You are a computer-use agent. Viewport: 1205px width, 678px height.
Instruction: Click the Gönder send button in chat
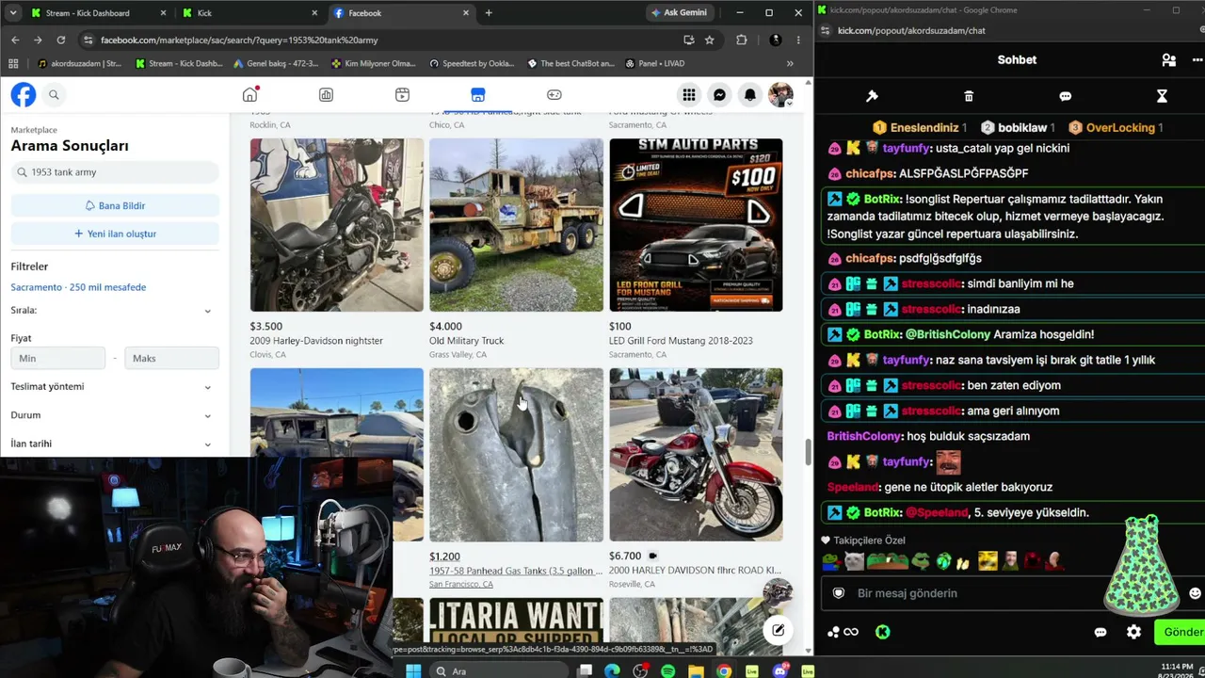click(1181, 632)
